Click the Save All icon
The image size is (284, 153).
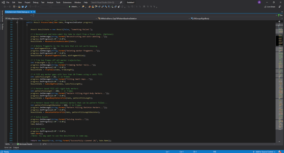coord(26,7)
